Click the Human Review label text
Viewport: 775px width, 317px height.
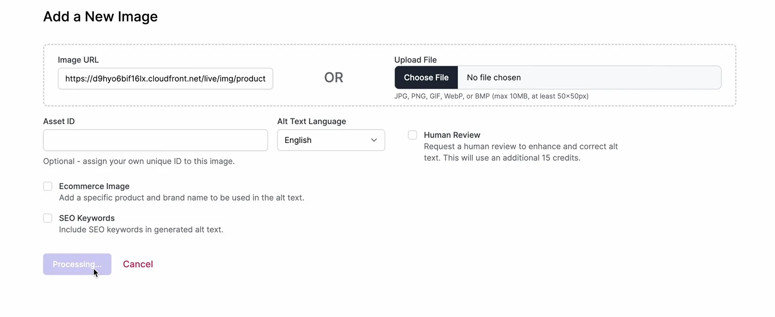tap(452, 135)
